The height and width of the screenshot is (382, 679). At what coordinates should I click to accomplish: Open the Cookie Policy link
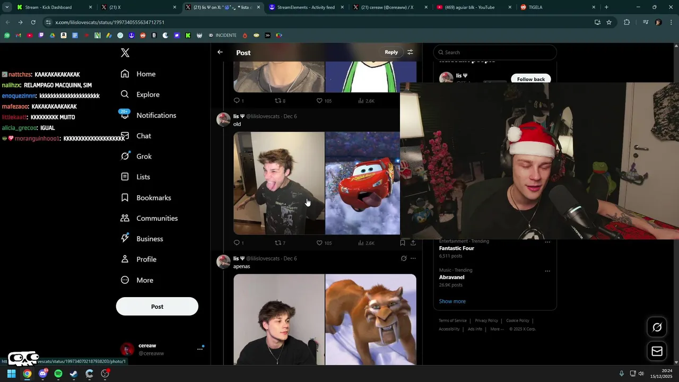[518, 320]
